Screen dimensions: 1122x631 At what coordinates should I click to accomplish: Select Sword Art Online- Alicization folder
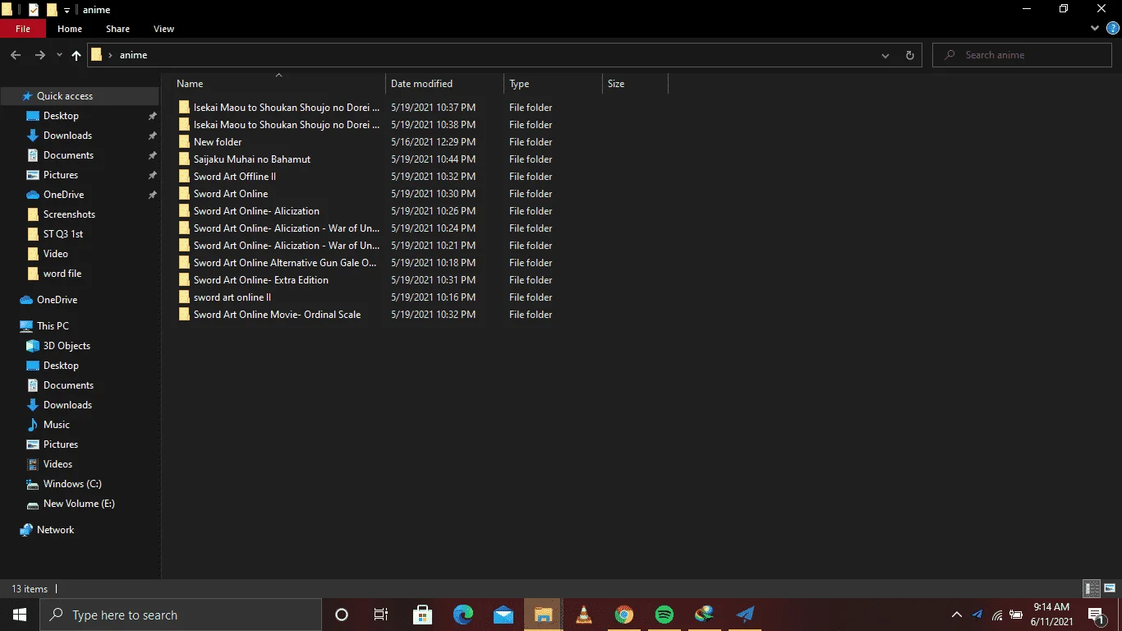(256, 211)
